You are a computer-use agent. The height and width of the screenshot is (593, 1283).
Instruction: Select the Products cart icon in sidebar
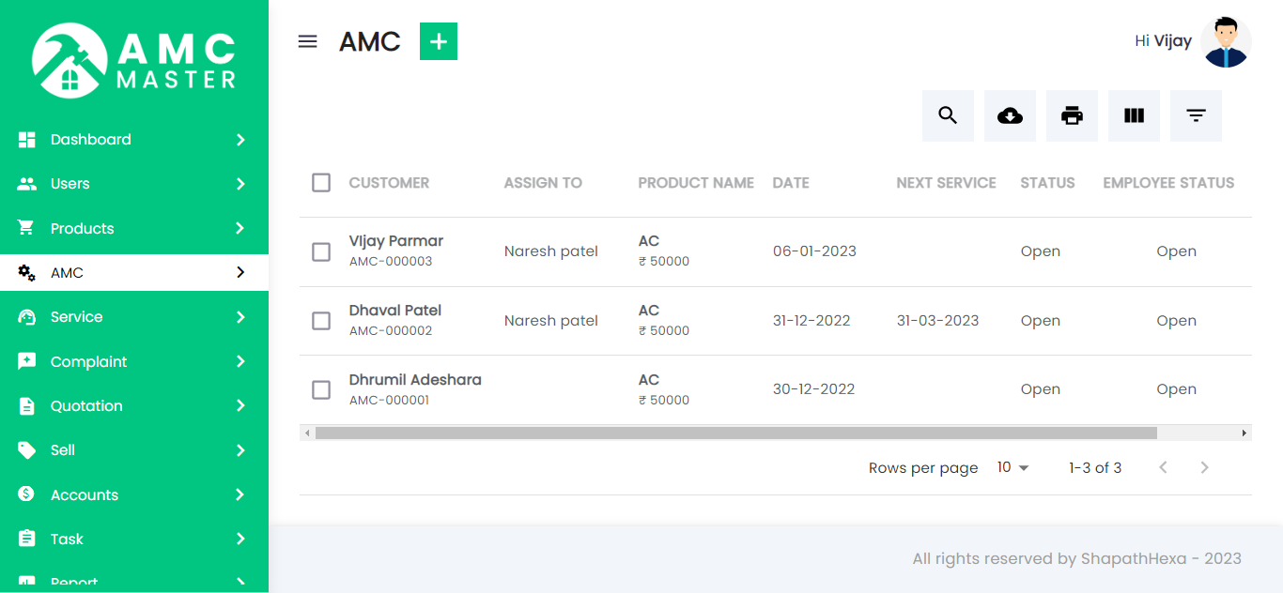[x=26, y=228]
